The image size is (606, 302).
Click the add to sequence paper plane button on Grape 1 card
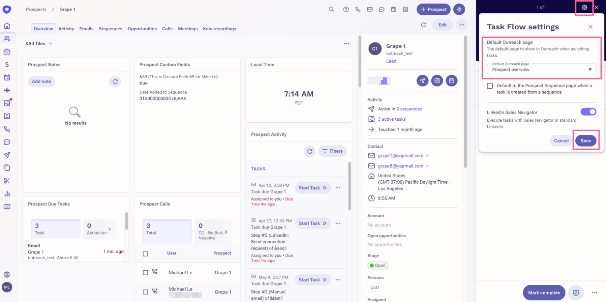coord(423,81)
